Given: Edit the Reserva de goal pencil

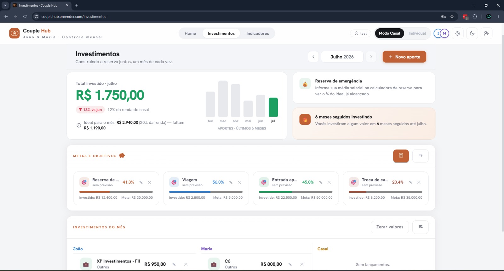Looking at the screenshot, I should click(x=141, y=182).
